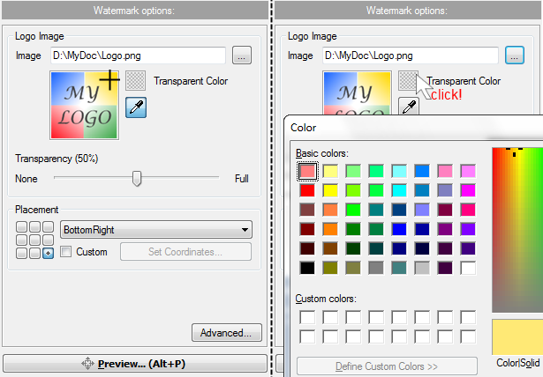This screenshot has height=377, width=543.
Task: Open the BottomRight placement dropdown
Action: point(156,230)
